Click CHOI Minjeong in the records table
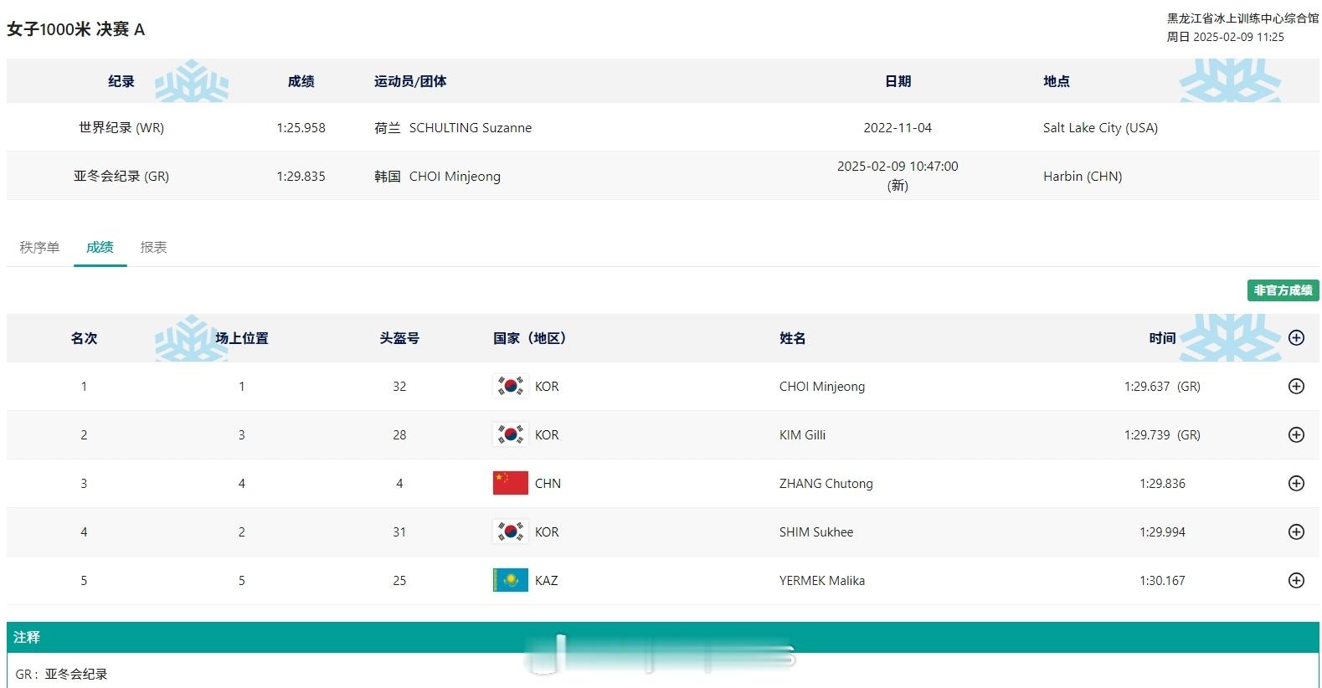The image size is (1322, 688). 455,176
